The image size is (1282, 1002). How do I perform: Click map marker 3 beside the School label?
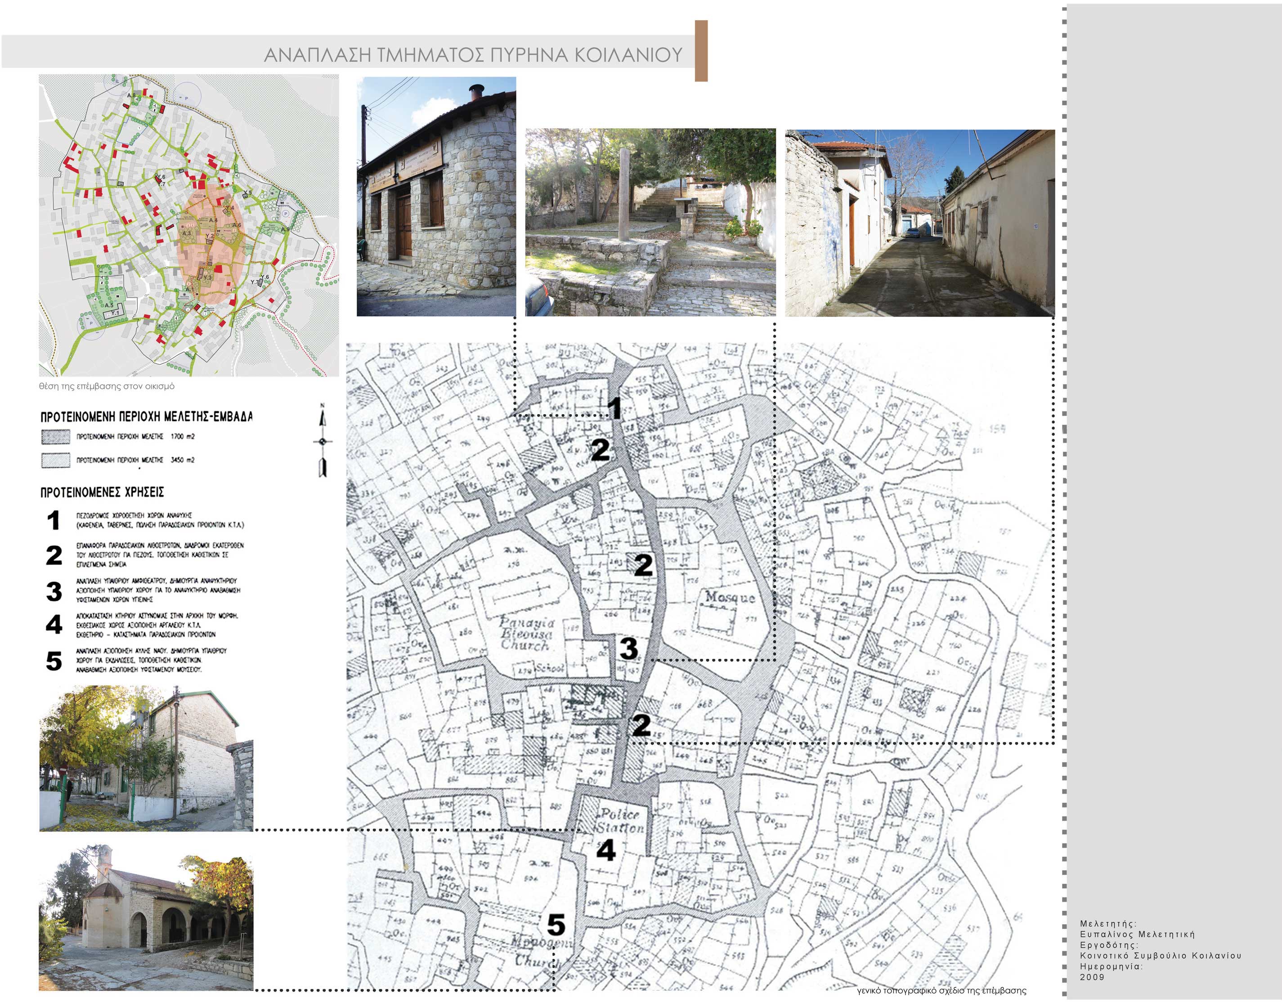629,649
